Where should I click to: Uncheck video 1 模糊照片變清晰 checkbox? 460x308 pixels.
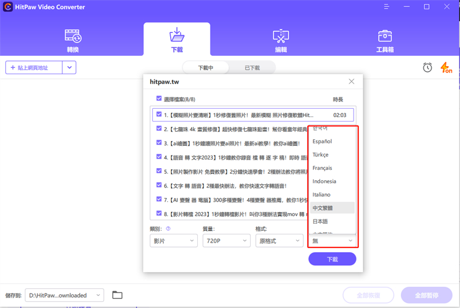coord(159,114)
